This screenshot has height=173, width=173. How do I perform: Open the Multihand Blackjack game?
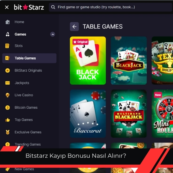coord(129,114)
